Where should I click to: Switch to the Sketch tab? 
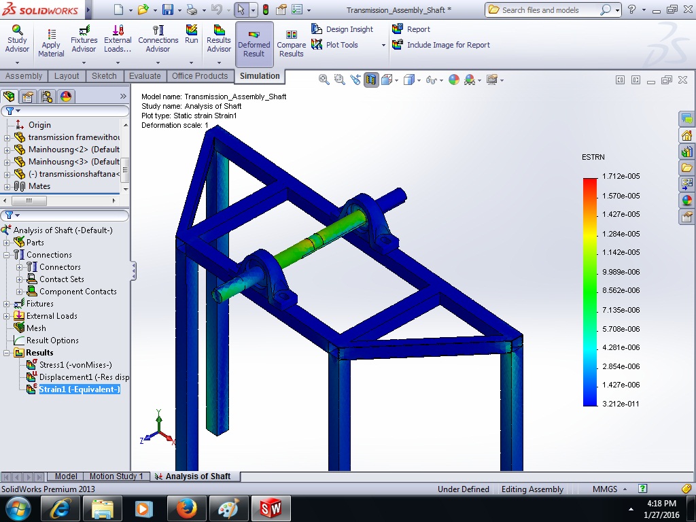[104, 76]
